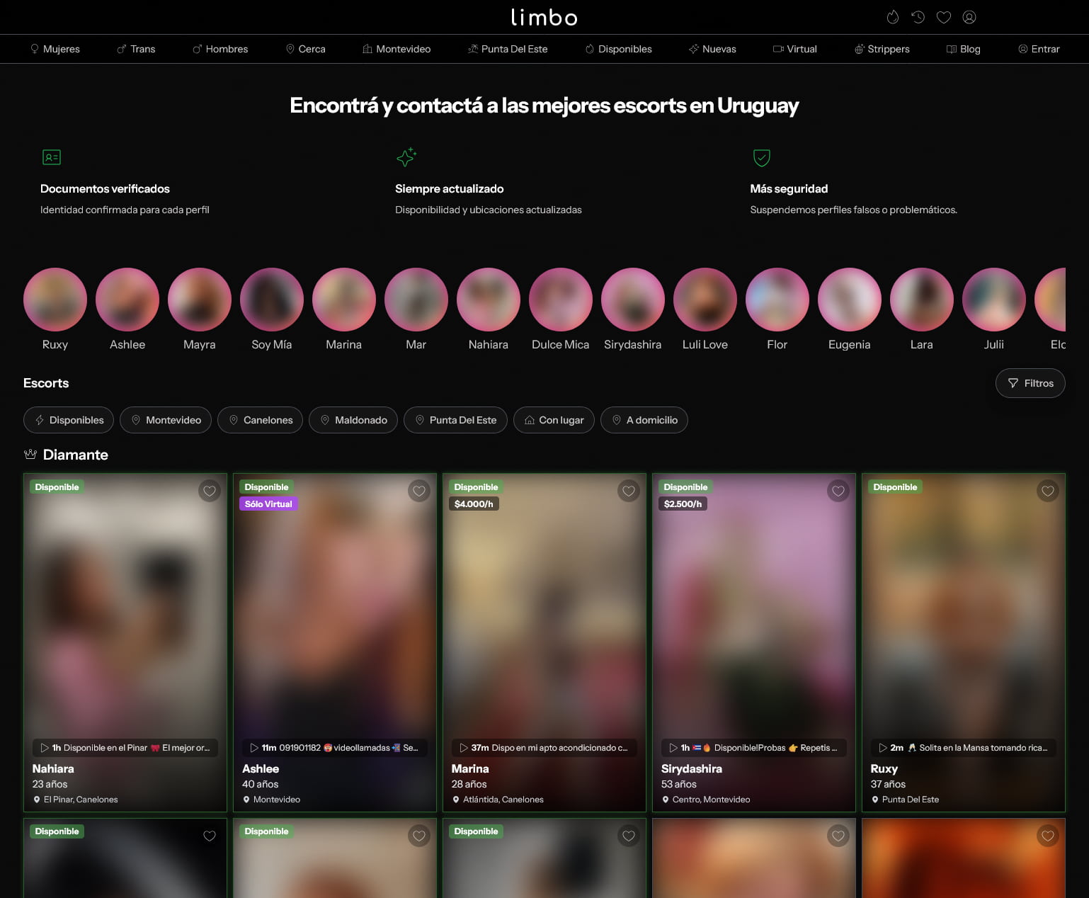Screen dimensions: 1089x898
Task: Select Montevideo in the top navigation bar
Action: tap(397, 49)
